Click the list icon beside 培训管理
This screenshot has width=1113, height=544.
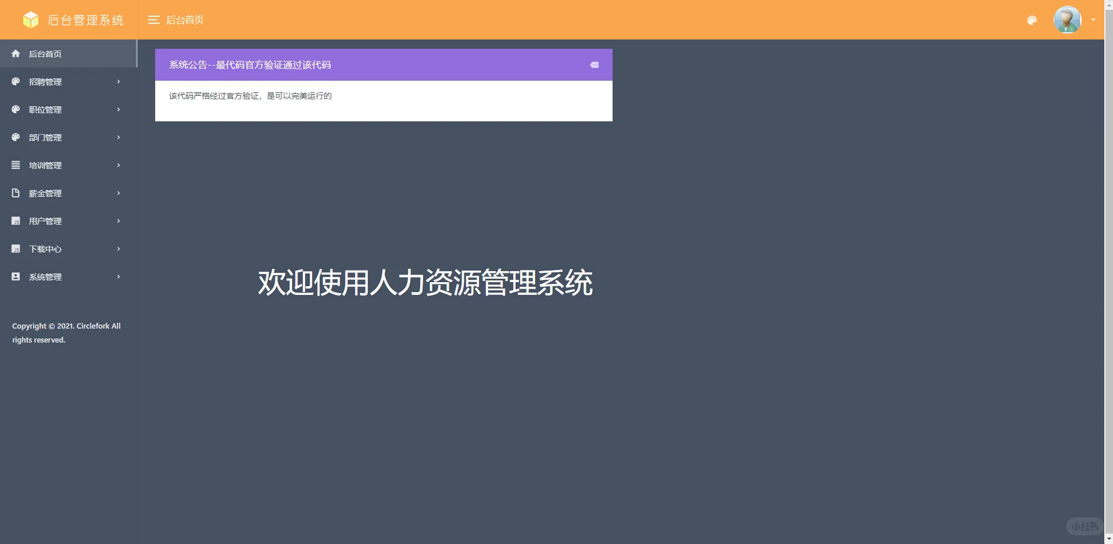(x=15, y=165)
